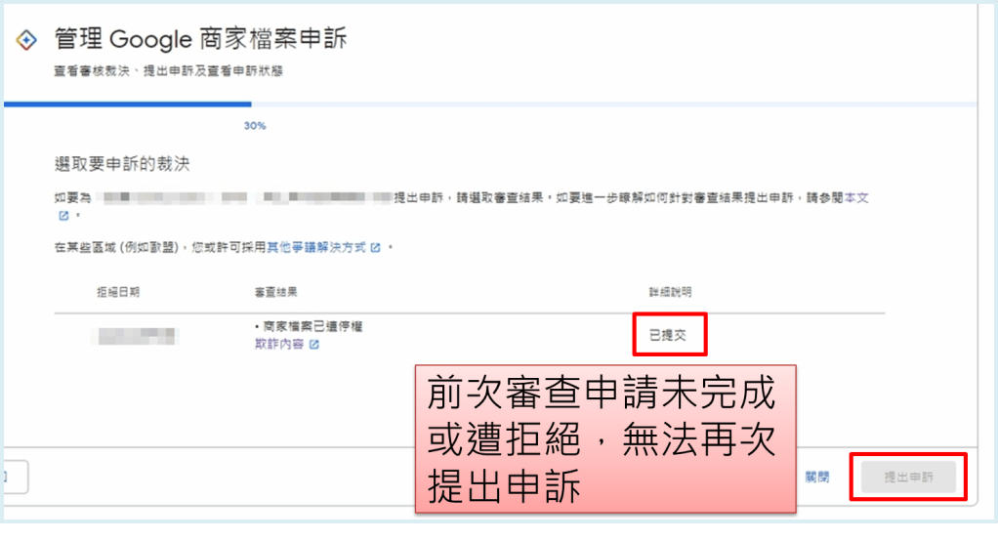
Task: Open the 本文 help article link
Action: 856,198
